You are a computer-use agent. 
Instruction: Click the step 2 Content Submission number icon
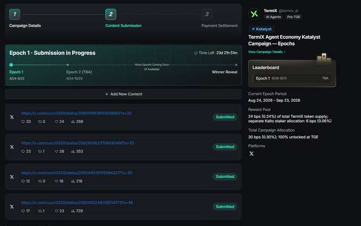coord(111,14)
